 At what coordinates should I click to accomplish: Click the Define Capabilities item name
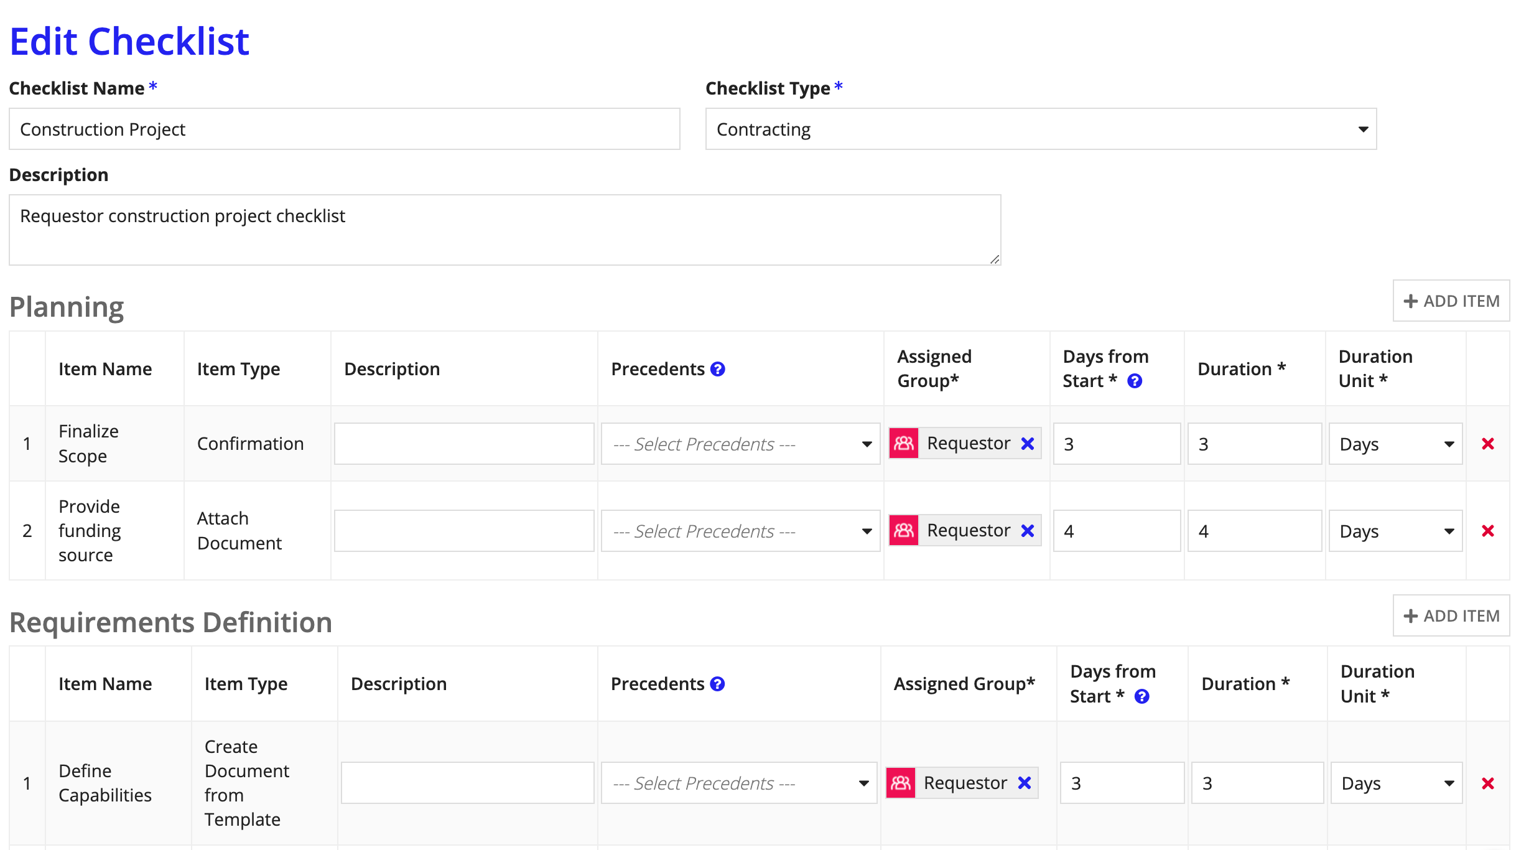click(x=105, y=783)
